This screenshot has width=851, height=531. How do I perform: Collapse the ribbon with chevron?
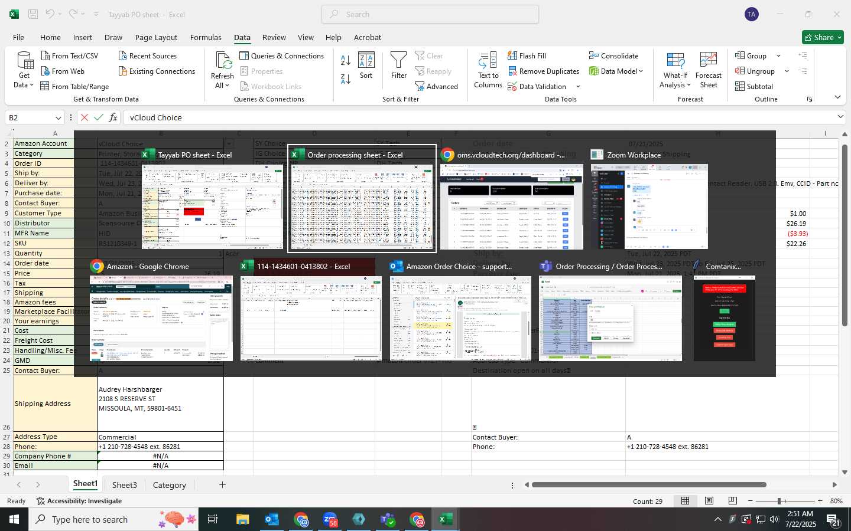(x=837, y=97)
